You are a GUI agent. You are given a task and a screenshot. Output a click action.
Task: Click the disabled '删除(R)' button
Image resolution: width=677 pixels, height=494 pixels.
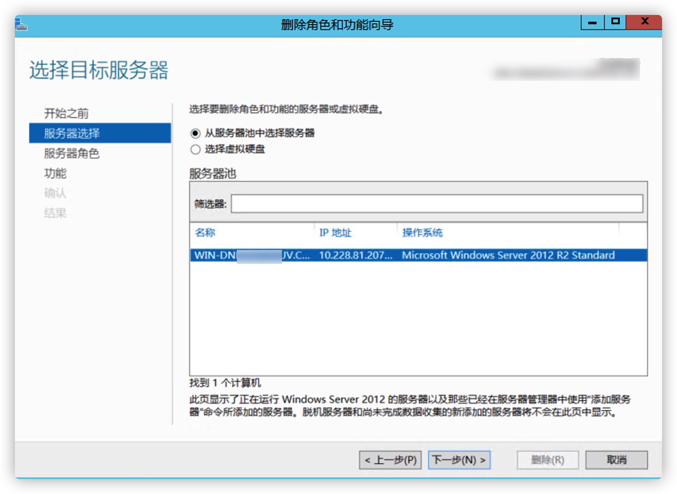(x=548, y=460)
